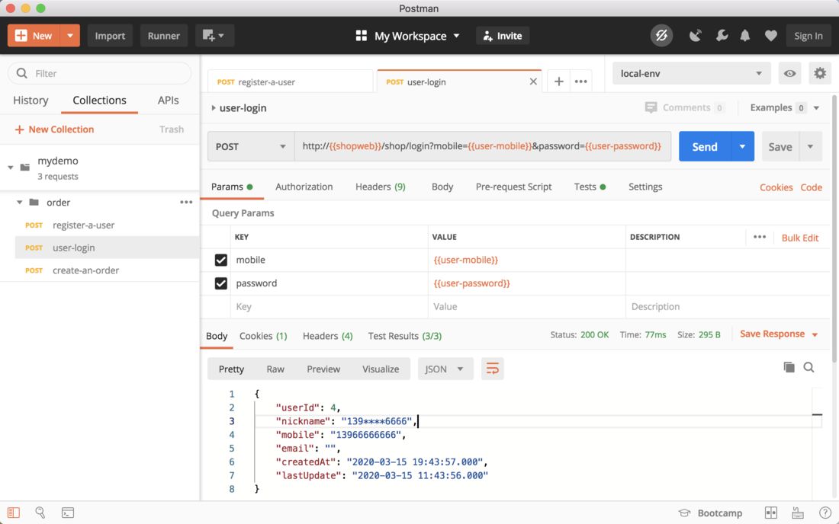Open the HTTP method POST dropdown
Screen dimensions: 839x524
[251, 146]
